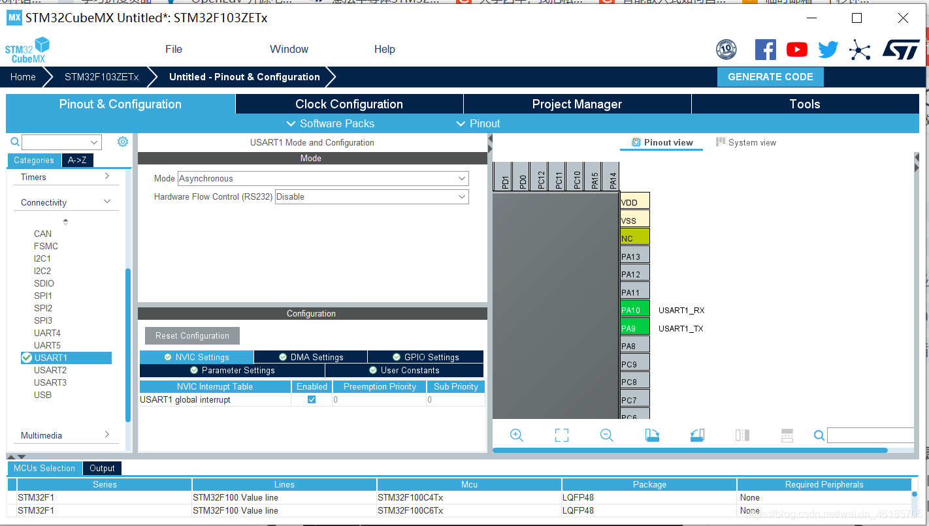Screen dimensions: 929x526
Task: Expand the Software Packs menu
Action: [x=331, y=123]
